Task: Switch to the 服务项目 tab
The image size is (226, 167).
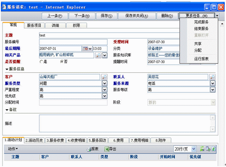Action: coord(34,25)
